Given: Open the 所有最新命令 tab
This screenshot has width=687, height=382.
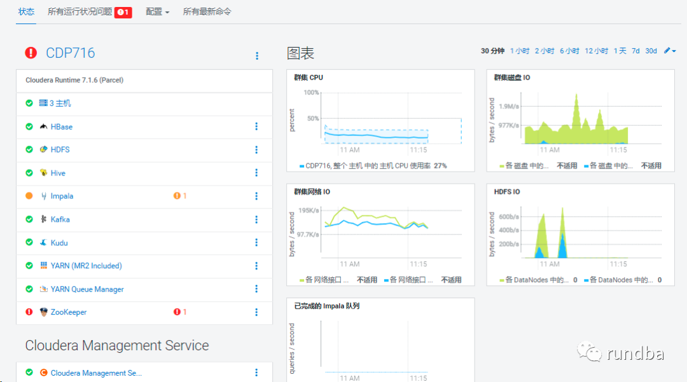Looking at the screenshot, I should (x=207, y=11).
